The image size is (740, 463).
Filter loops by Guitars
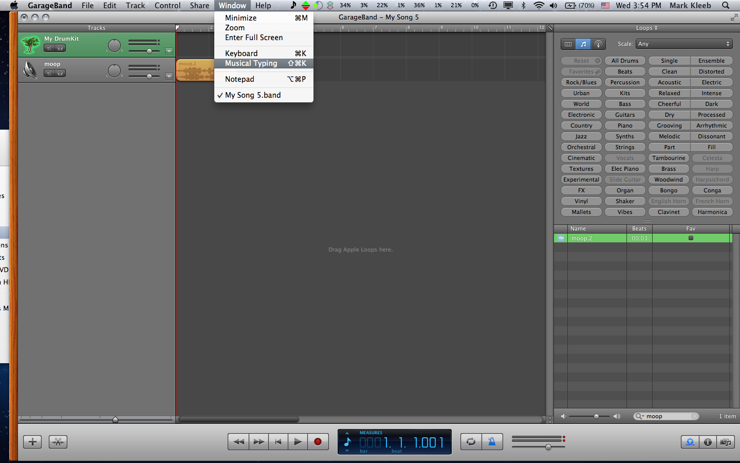[x=625, y=115]
